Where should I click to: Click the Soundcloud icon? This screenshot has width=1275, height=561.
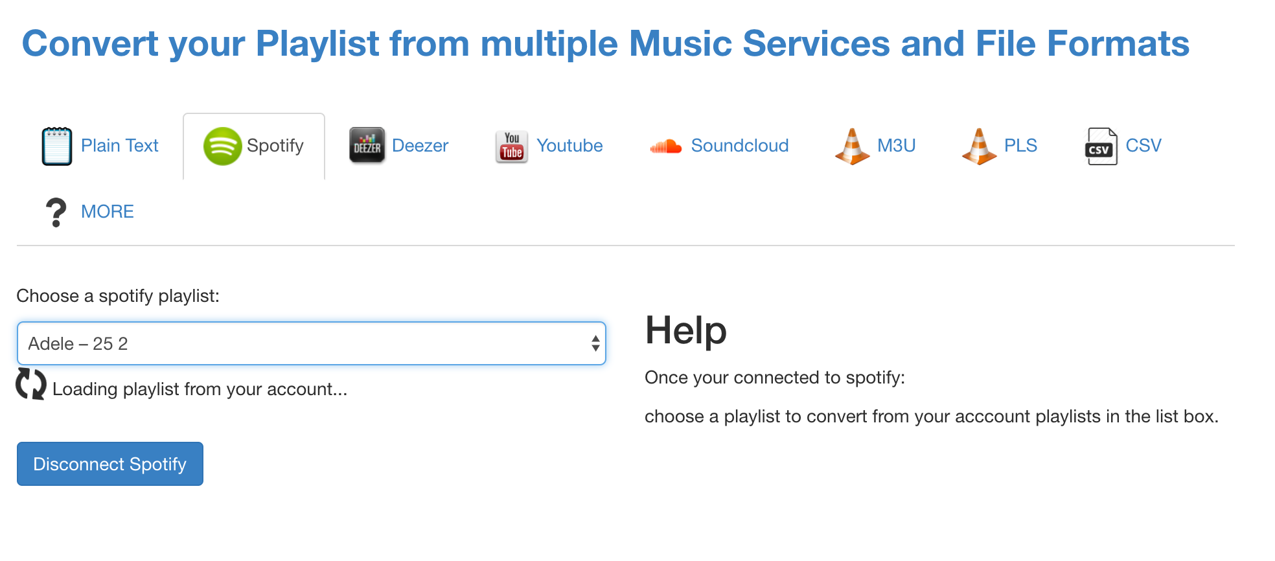[x=666, y=146]
